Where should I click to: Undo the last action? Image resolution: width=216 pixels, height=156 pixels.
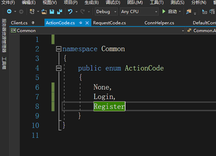coord(70,11)
